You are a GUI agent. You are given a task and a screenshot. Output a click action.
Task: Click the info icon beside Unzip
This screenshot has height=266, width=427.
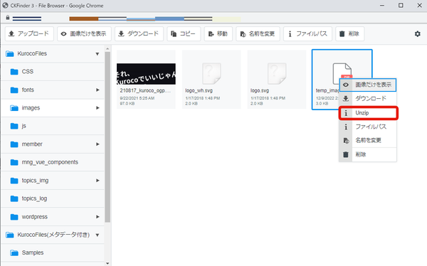tap(346, 113)
